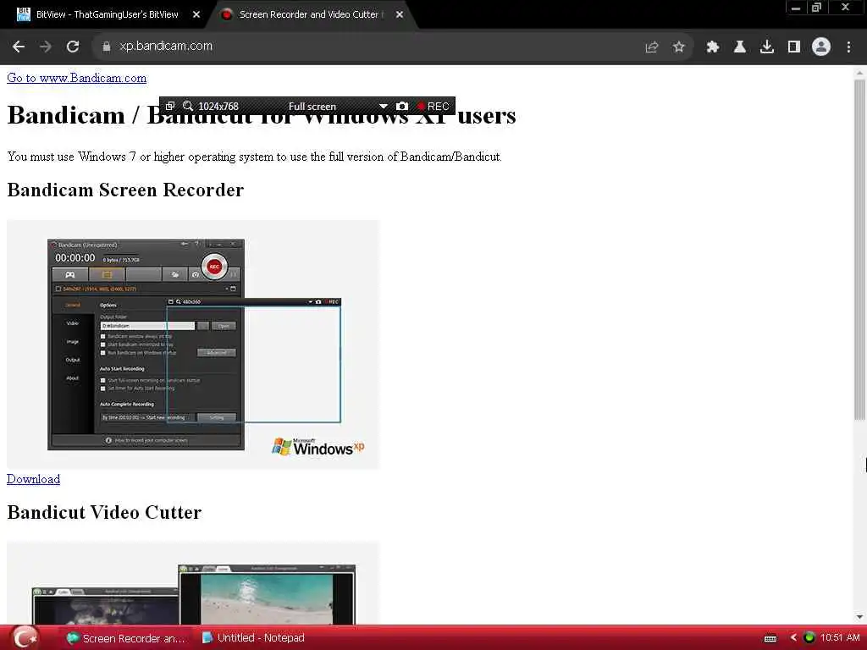Follow 'Go to www.Bandicam.com' link

coord(77,78)
